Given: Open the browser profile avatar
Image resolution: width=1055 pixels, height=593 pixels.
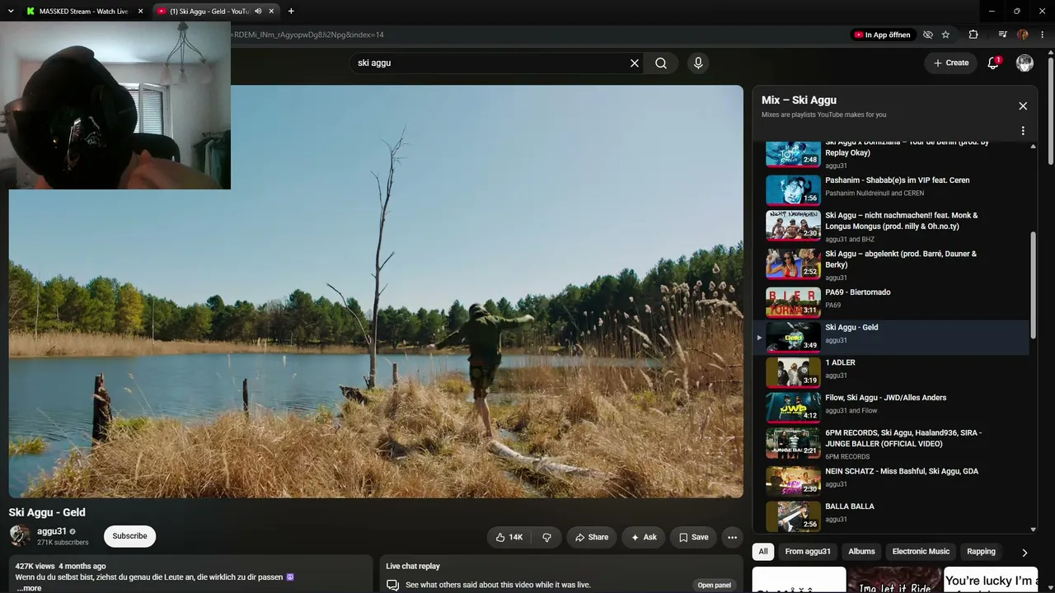Looking at the screenshot, I should [1023, 35].
